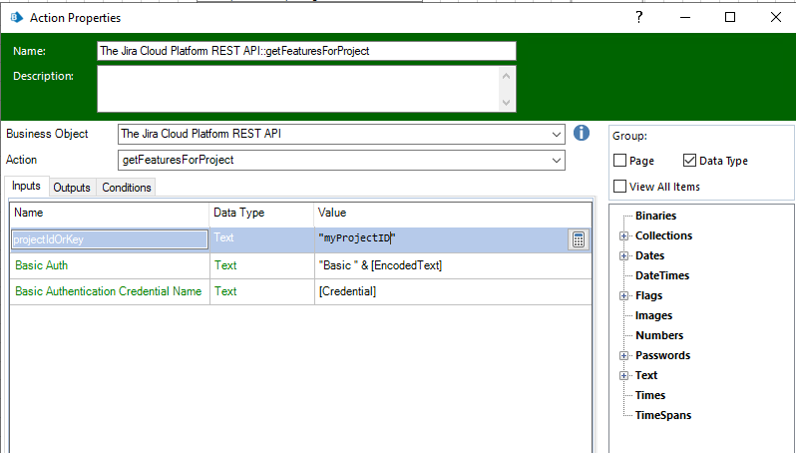Switch to the Outputs tab

click(x=72, y=188)
